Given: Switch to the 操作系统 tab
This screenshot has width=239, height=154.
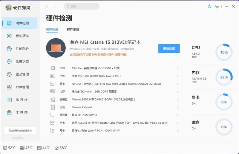Looking at the screenshot, I should [x=73, y=29].
